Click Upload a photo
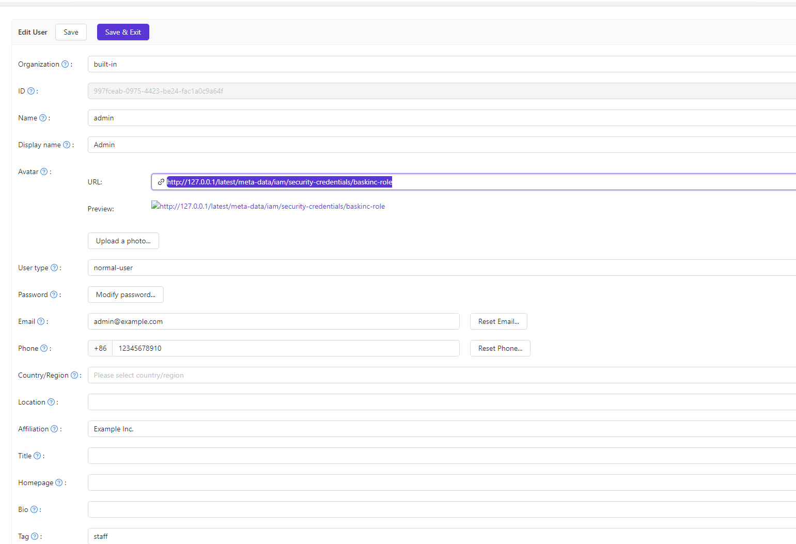Image resolution: width=796 pixels, height=544 pixels. (123, 240)
